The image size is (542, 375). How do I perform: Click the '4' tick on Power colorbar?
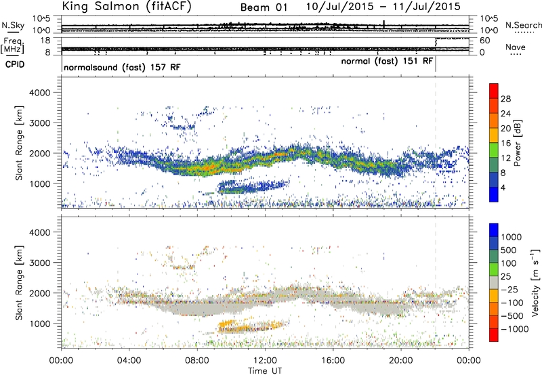point(503,187)
